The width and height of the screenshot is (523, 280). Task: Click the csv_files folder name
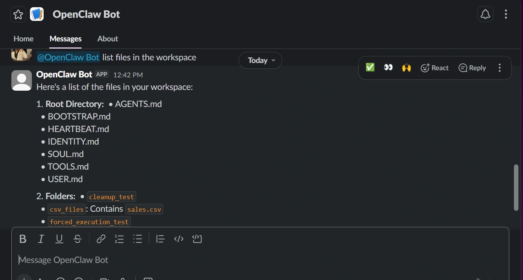[67, 209]
